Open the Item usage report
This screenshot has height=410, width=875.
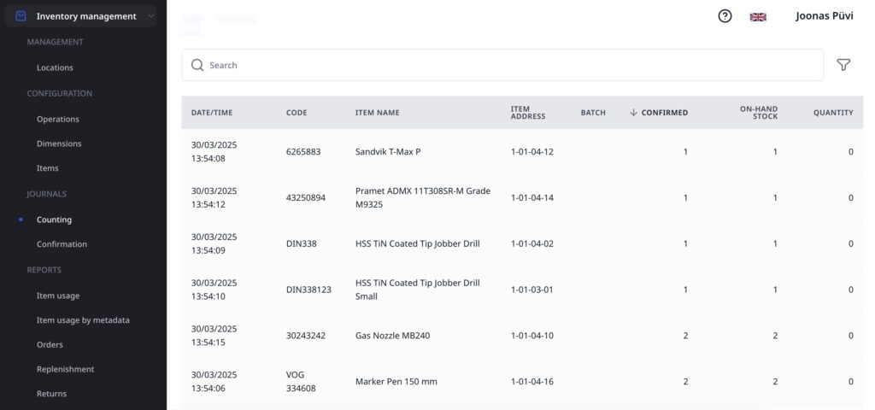click(x=58, y=296)
